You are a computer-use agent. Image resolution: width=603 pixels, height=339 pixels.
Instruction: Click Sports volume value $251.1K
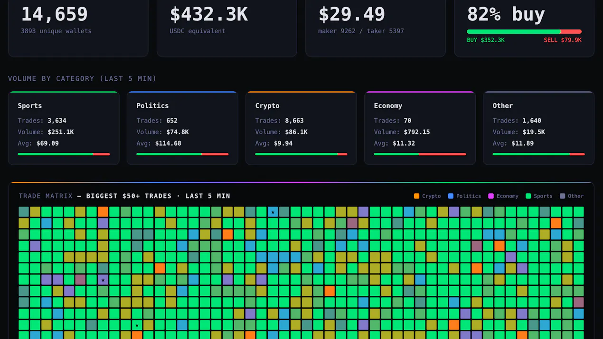coord(61,132)
